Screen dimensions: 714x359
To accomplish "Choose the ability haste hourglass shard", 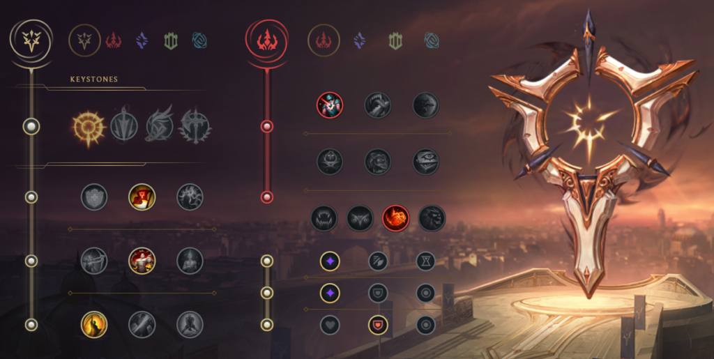I will 426,261.
